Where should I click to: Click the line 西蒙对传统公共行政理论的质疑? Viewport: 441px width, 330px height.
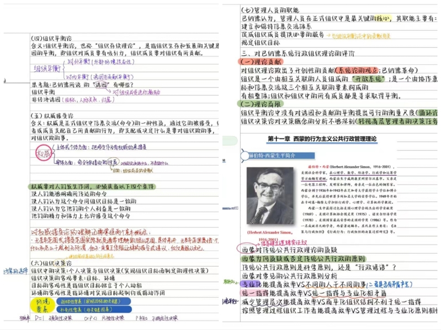click(289, 250)
